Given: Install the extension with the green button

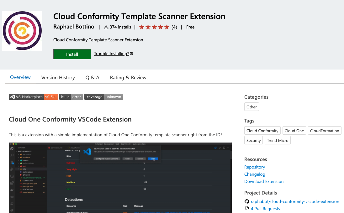Looking at the screenshot, I should click(72, 54).
